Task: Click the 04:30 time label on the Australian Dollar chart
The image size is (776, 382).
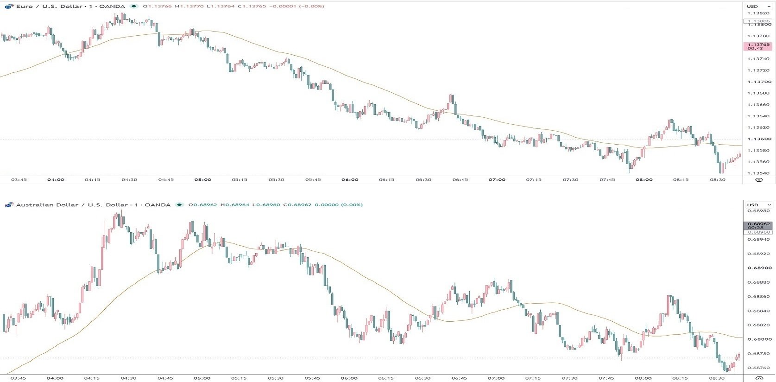Action: 129,378
